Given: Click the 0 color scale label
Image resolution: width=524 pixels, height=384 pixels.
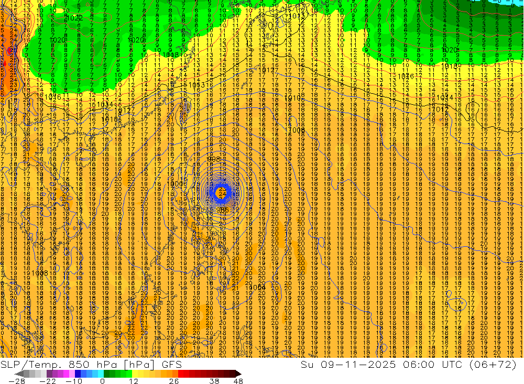Looking at the screenshot, I should tap(102, 381).
